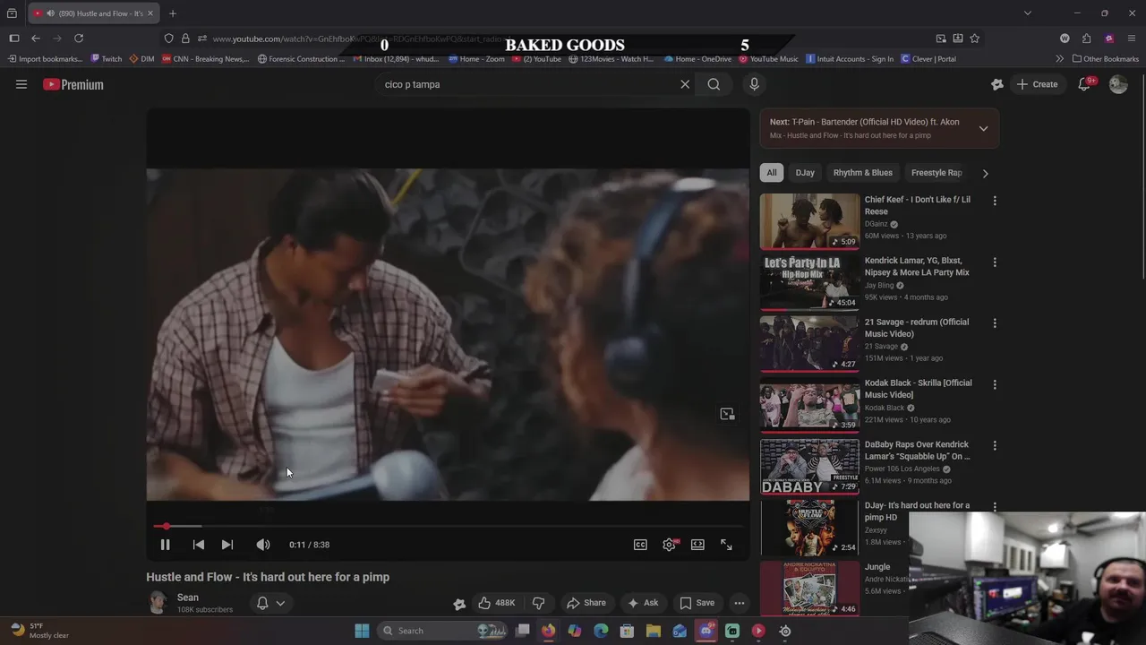Open options for Chief Keef video
The image size is (1146, 645).
(x=994, y=201)
